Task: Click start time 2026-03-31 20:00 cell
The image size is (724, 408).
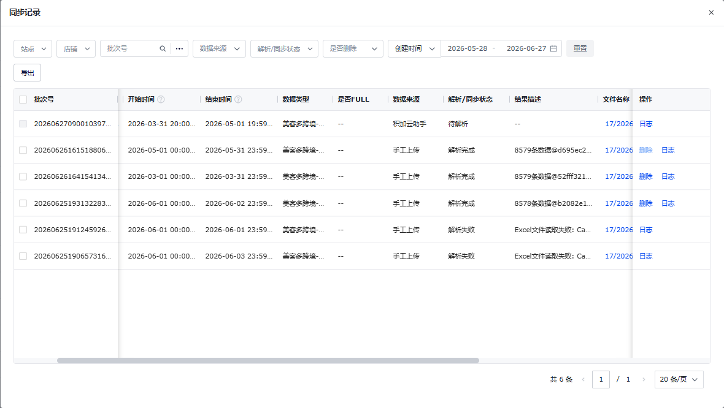Action: click(x=161, y=124)
